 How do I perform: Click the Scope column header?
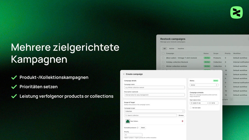point(216,54)
